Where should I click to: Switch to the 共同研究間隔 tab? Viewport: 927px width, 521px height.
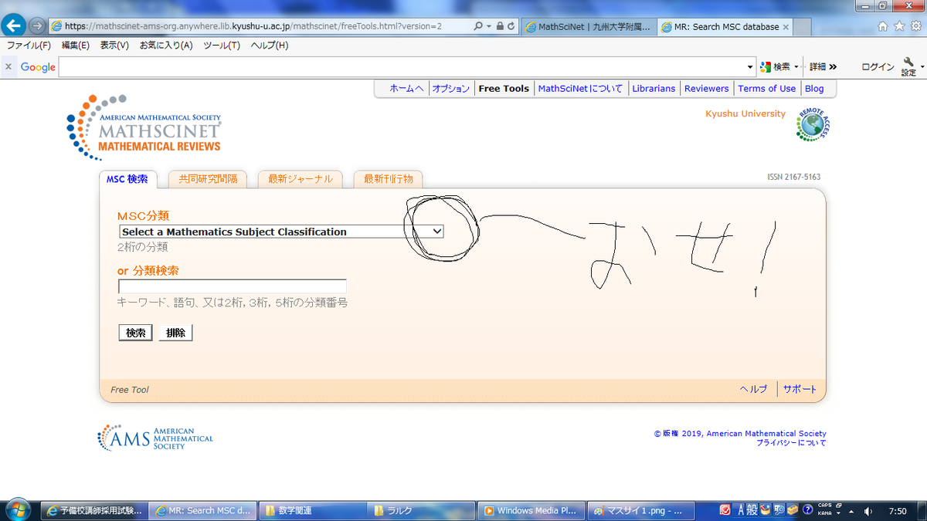208,179
